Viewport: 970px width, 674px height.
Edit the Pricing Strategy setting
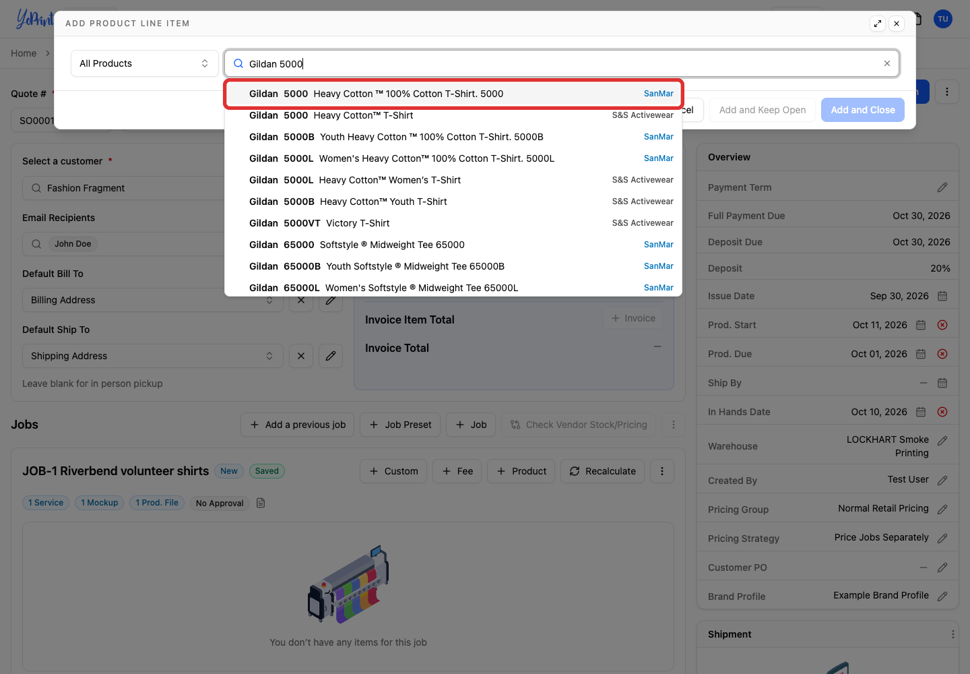942,539
